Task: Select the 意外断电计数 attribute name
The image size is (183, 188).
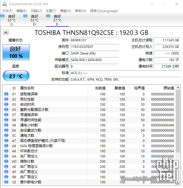Action: [x=31, y=182]
